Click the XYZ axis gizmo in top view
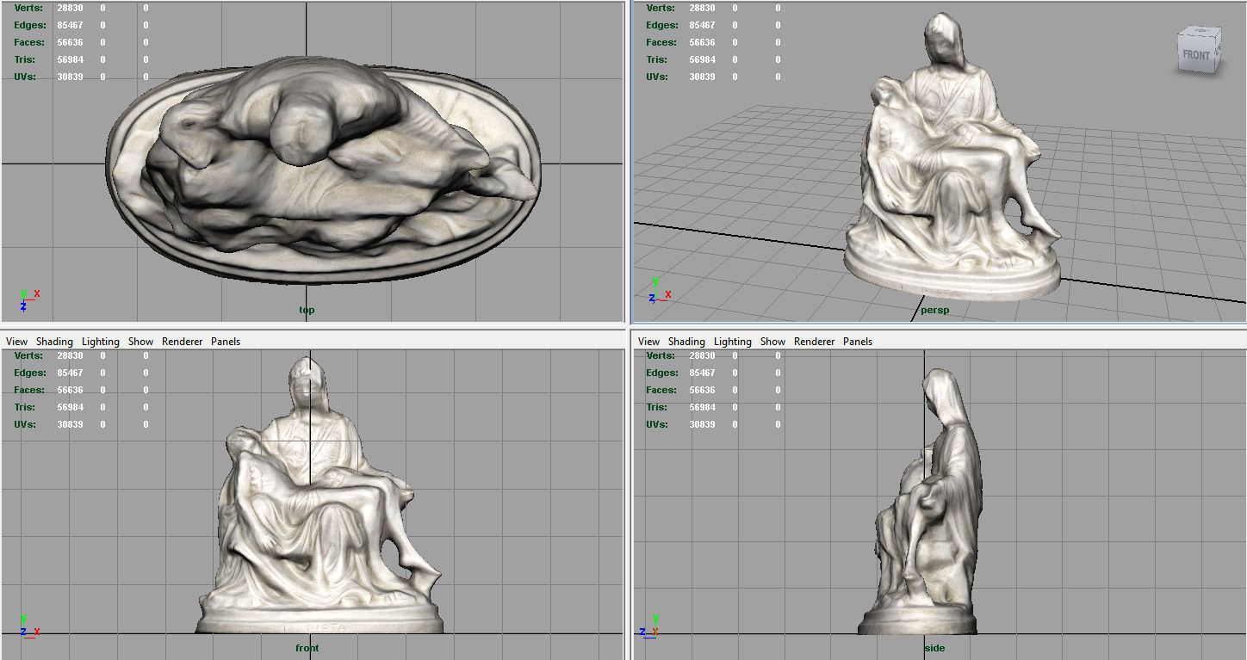 point(29,299)
